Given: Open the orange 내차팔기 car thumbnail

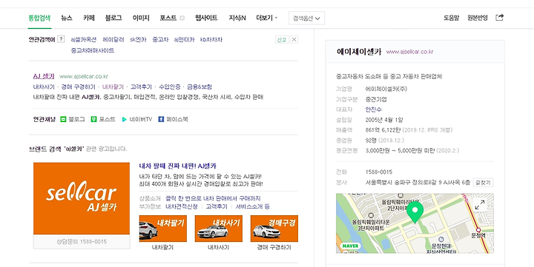Looking at the screenshot, I should (x=162, y=229).
